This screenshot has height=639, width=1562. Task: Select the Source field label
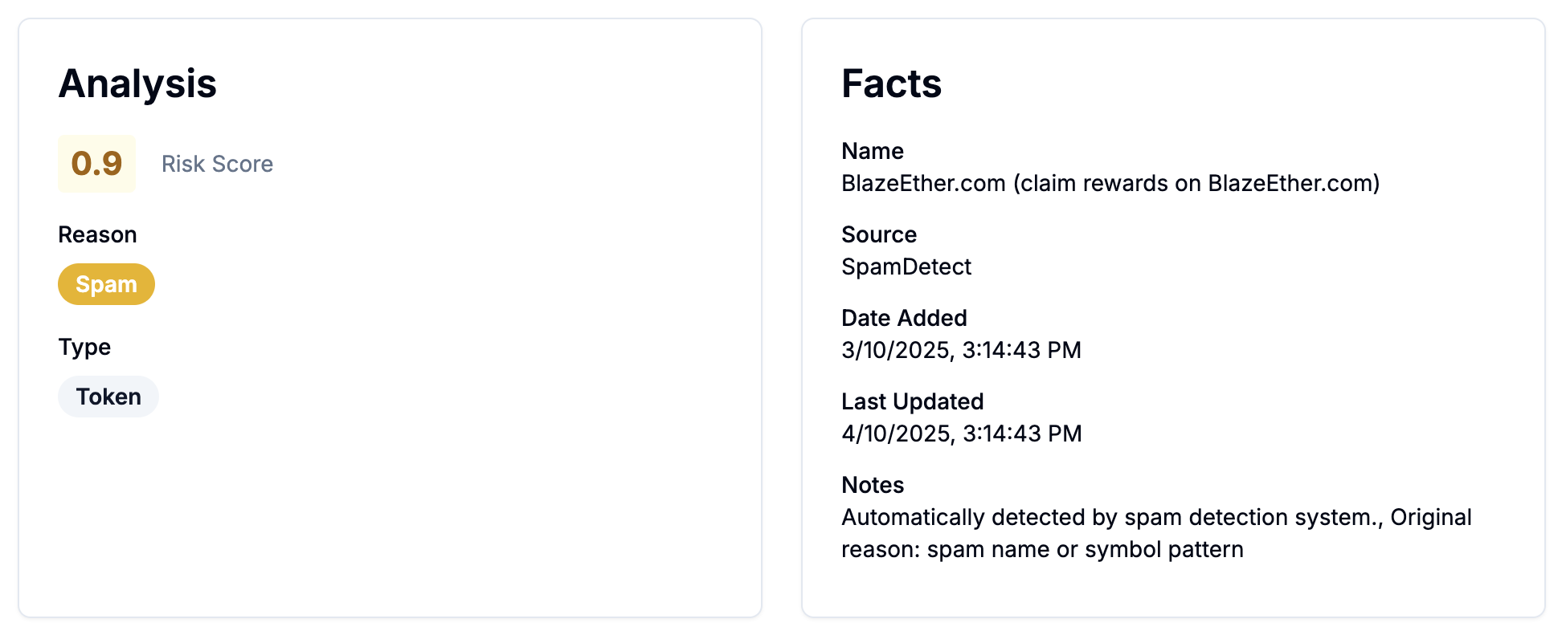(878, 234)
